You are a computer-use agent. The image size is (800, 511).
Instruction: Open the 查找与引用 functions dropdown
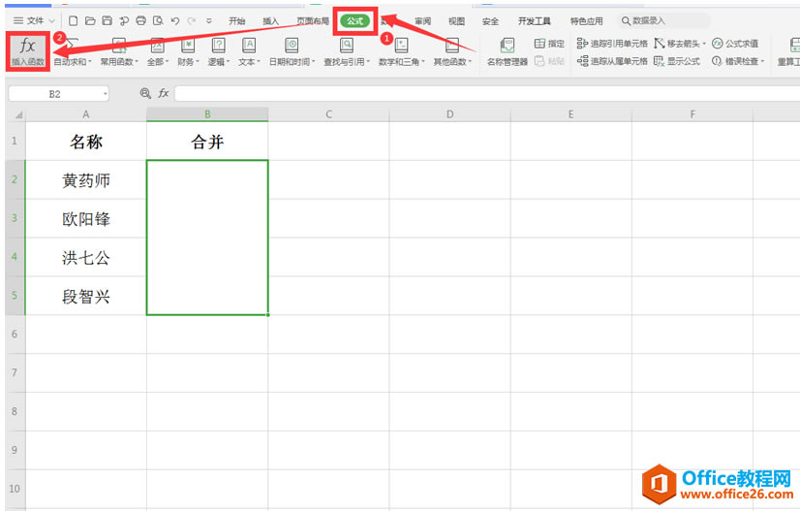click(347, 52)
